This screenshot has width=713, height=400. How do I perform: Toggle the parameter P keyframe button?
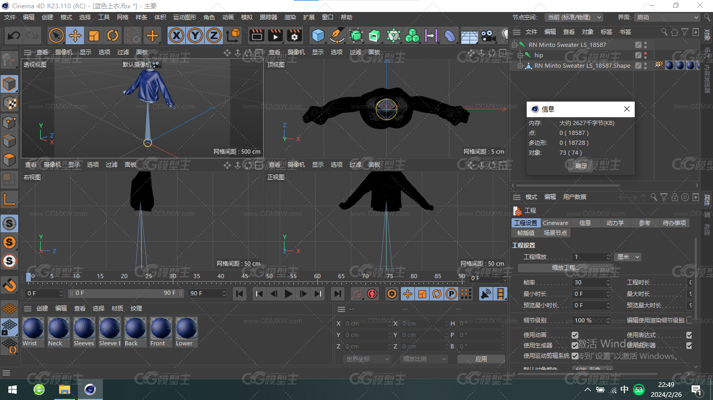point(451,294)
